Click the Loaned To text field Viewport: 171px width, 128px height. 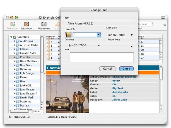(x=85, y=35)
